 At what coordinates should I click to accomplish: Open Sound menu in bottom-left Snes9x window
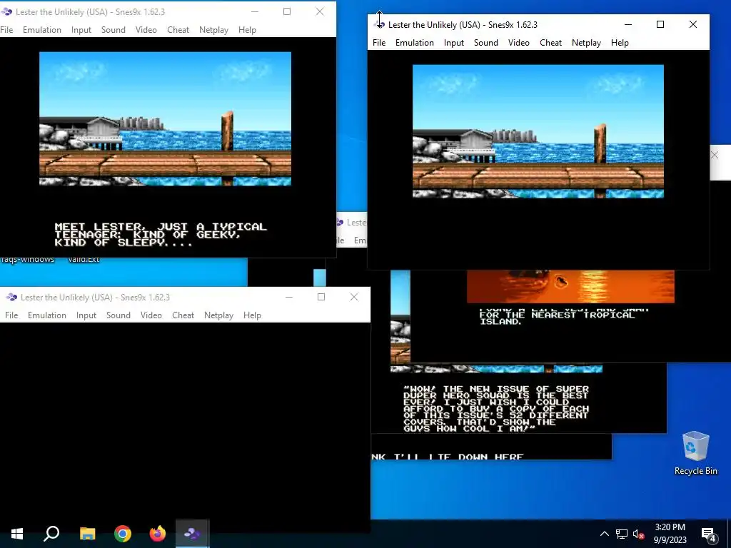click(119, 315)
